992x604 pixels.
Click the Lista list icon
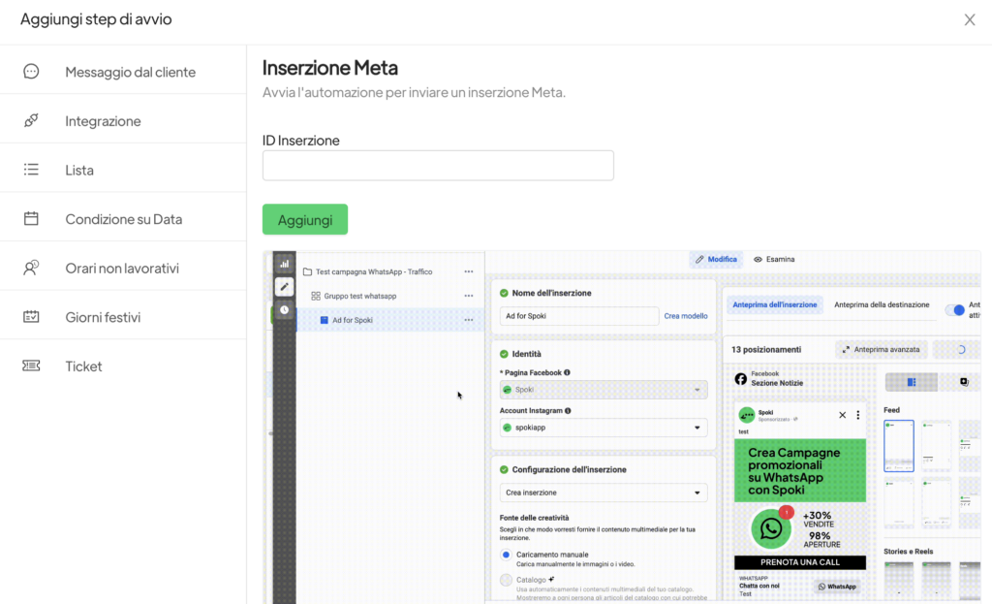(x=31, y=170)
